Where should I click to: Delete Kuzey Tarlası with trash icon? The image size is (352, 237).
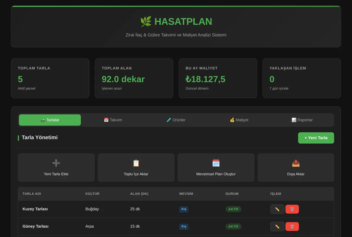tap(292, 209)
